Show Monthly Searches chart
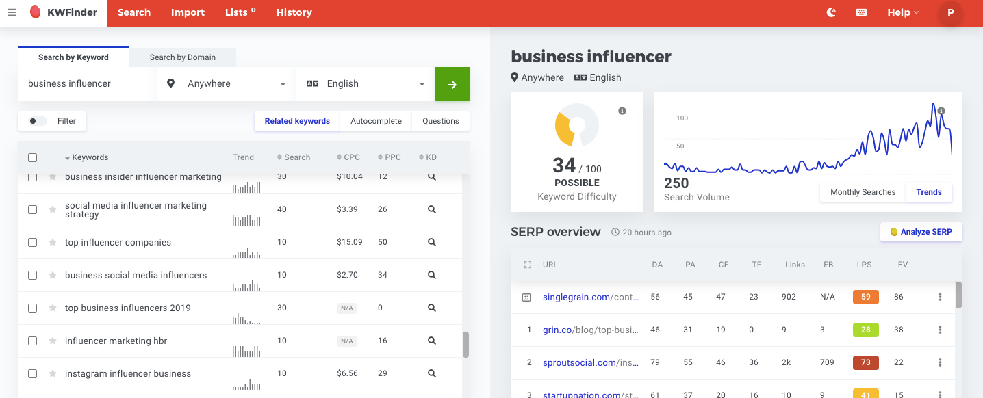 [863, 192]
